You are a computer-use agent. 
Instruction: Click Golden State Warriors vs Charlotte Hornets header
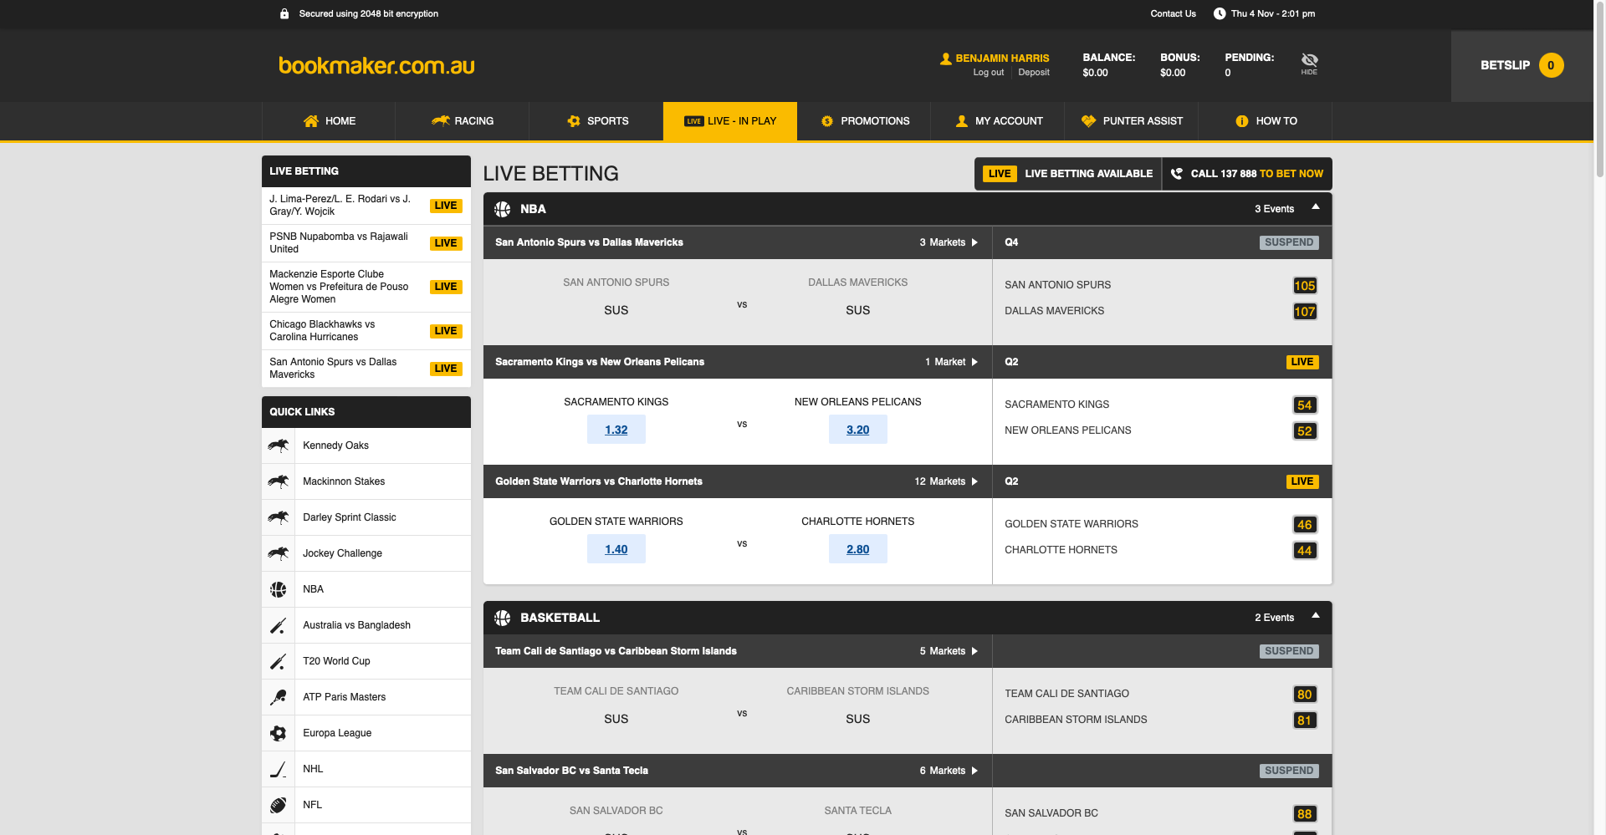pos(599,481)
